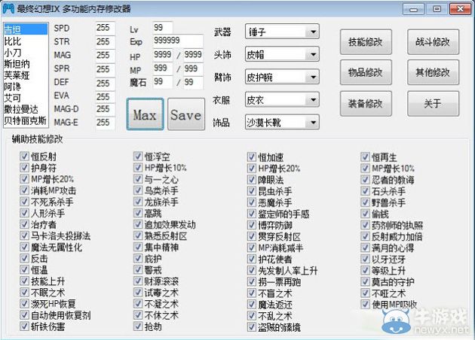
Task: Toggle the 消耗MP攻击 checkbox
Action: tap(24, 190)
